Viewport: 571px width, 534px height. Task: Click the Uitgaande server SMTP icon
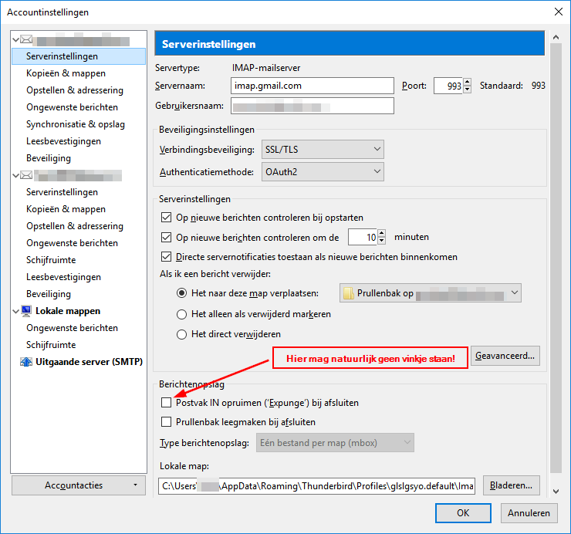[x=26, y=362]
